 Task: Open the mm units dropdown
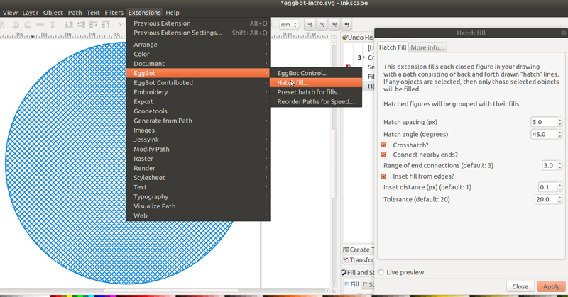(x=289, y=25)
